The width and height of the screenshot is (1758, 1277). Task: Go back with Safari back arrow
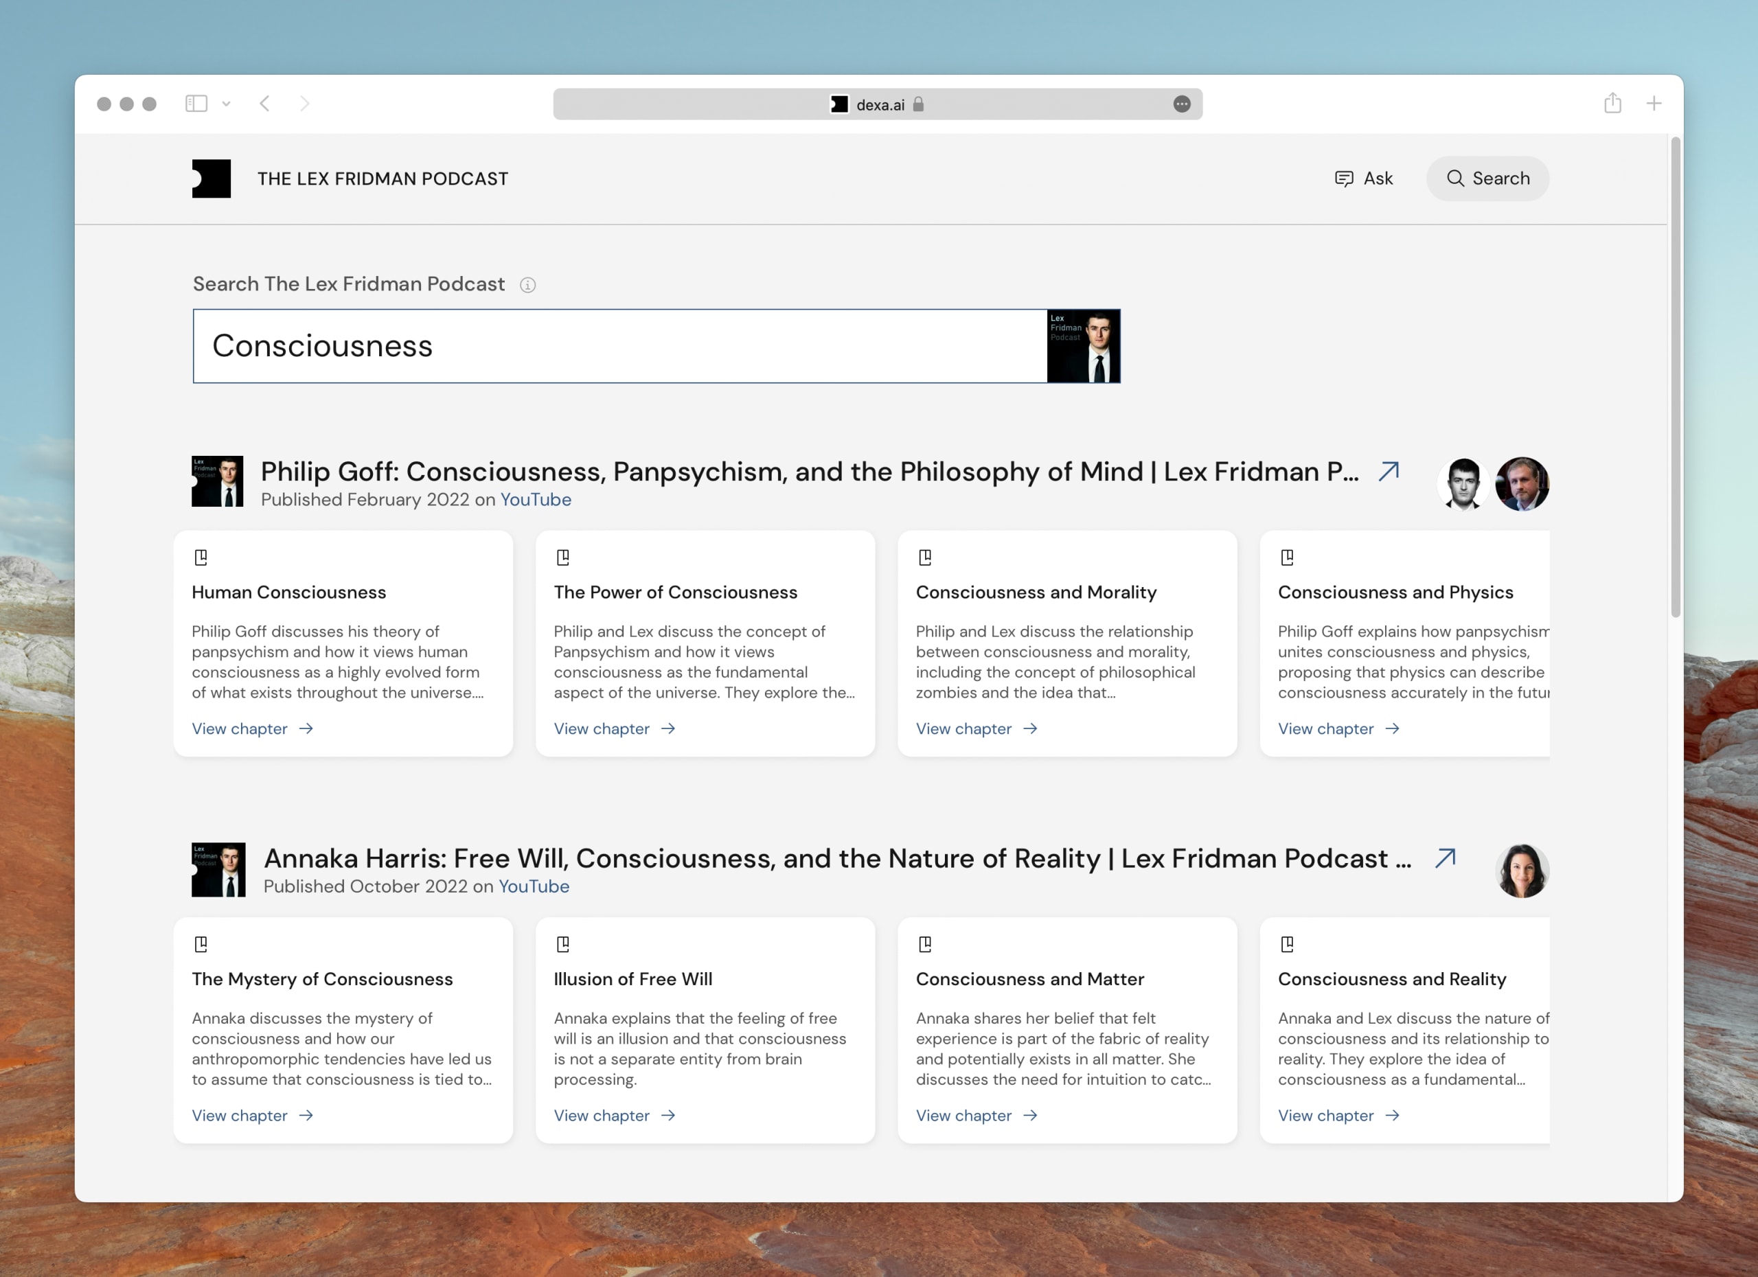(x=265, y=103)
